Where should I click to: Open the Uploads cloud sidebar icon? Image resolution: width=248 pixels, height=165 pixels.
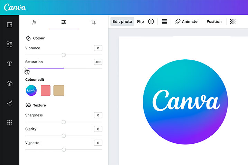coord(9,84)
